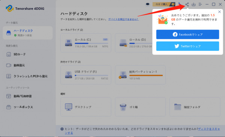Viewport: 225px width, 137px height.
Task: Share via Twitterでシェア button
Action: pos(187,46)
